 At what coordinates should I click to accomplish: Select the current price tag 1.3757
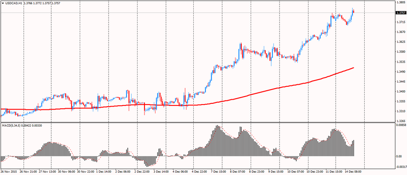[400, 13]
